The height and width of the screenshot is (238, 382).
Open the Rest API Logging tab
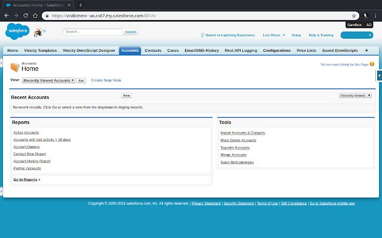241,51
